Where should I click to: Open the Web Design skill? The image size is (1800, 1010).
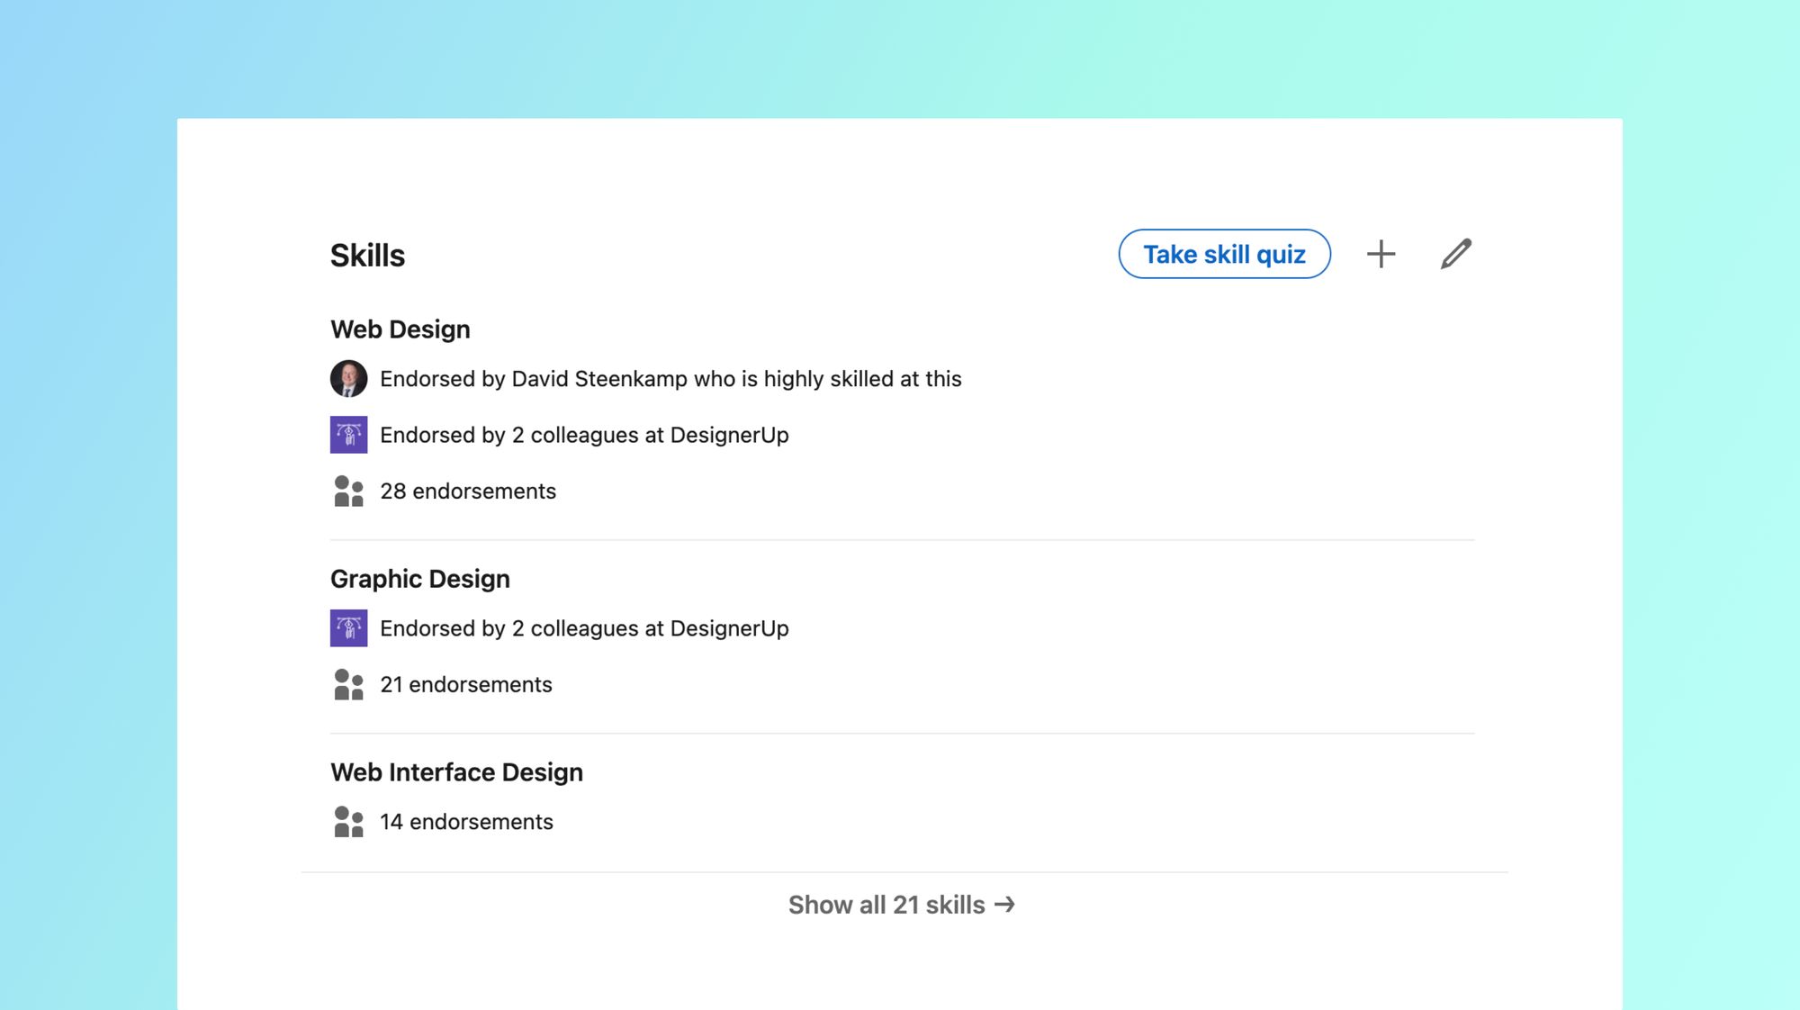coord(400,329)
